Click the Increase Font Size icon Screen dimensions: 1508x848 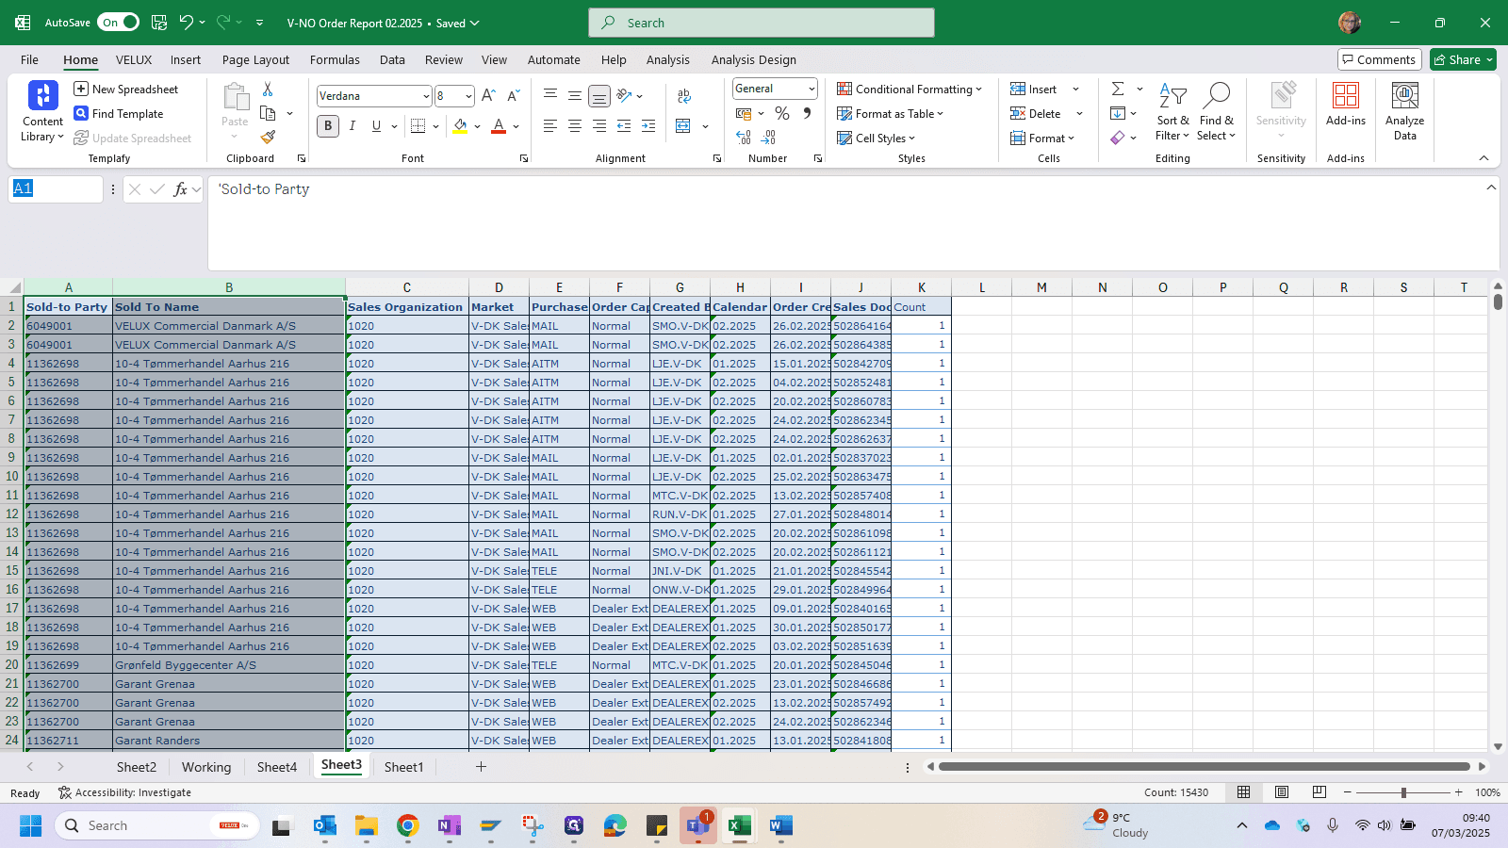click(x=488, y=95)
